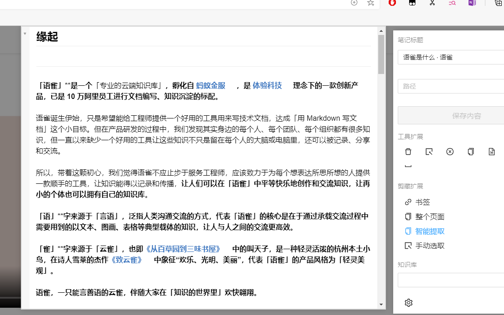This screenshot has height=315, width=504.
Task: Click the pink search-list extension icon
Action: [x=452, y=3]
